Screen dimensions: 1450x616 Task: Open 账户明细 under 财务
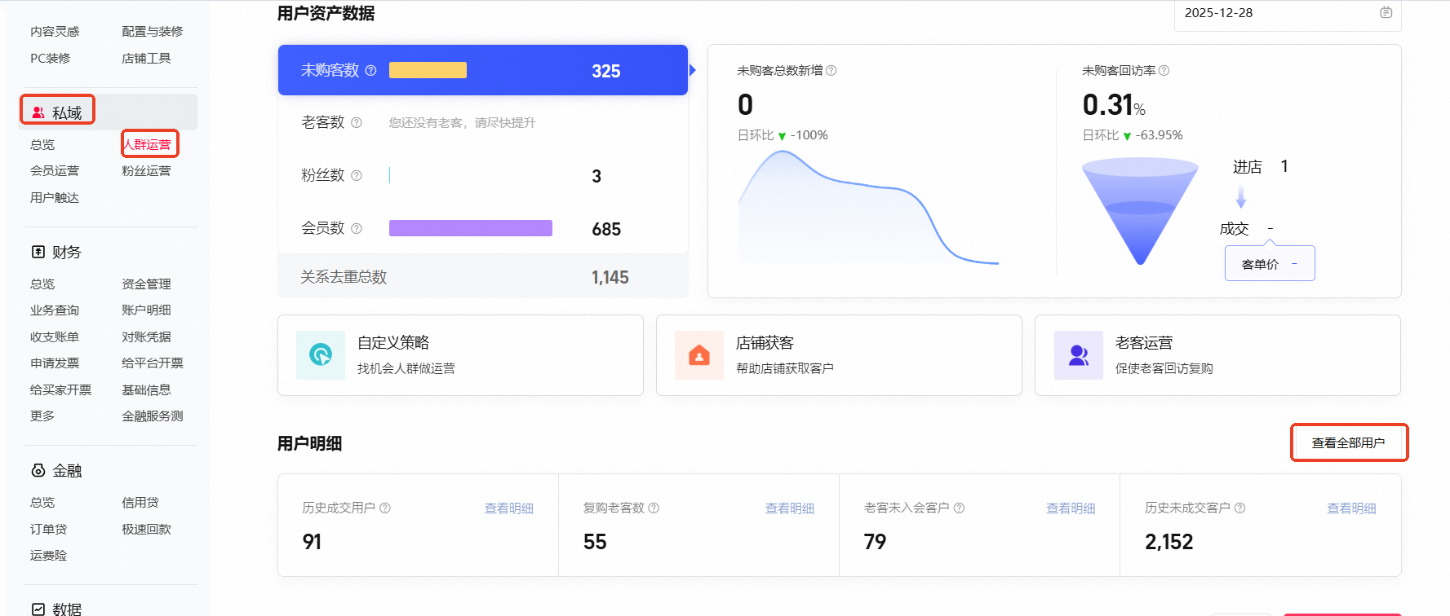pyautogui.click(x=146, y=310)
